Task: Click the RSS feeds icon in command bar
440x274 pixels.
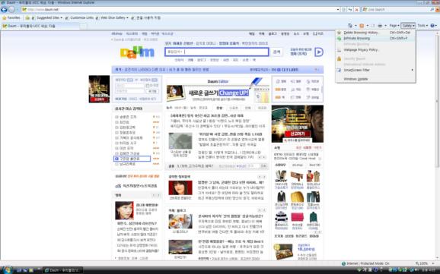Action: [x=362, y=26]
